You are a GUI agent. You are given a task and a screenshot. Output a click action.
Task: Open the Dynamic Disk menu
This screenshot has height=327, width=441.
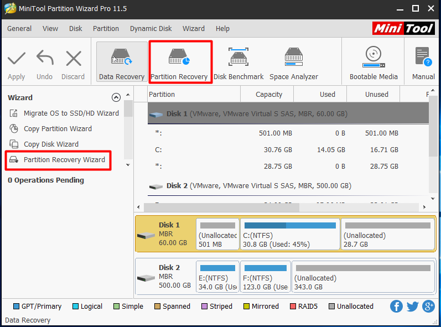click(x=151, y=29)
